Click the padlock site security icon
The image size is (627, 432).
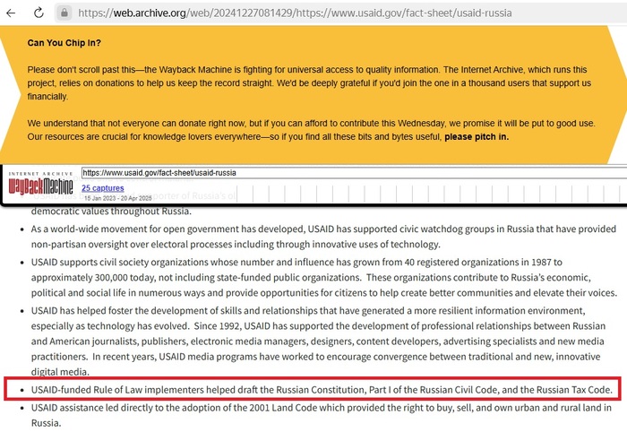click(x=64, y=13)
